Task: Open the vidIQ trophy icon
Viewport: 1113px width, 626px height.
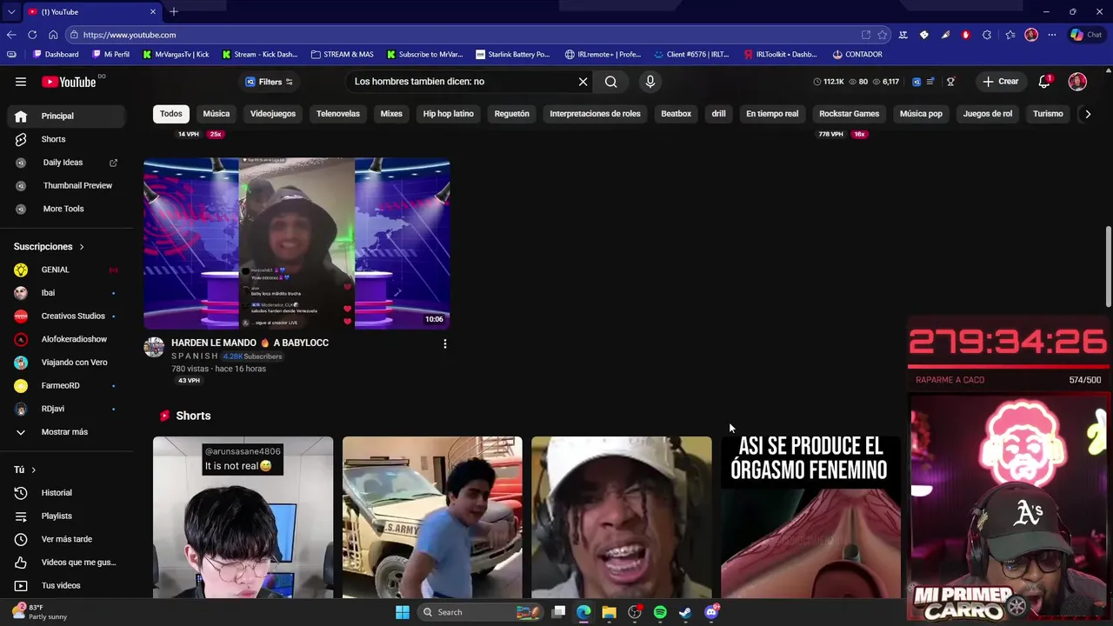Action: click(950, 82)
